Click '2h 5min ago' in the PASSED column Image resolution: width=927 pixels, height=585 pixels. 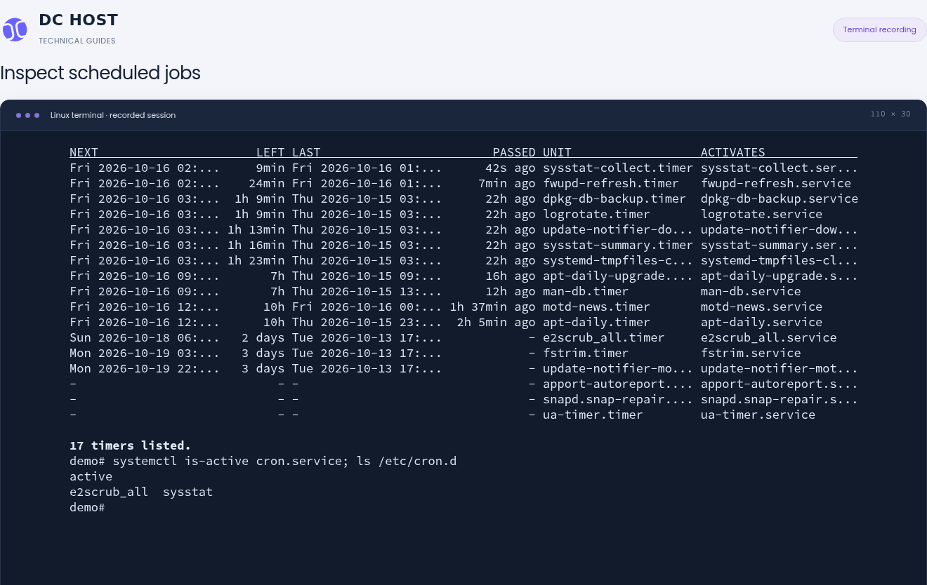[496, 322]
